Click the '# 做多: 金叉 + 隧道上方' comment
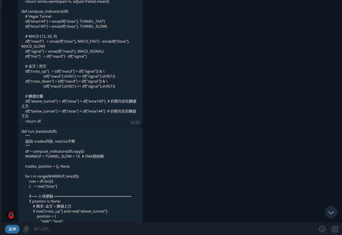 52,206
